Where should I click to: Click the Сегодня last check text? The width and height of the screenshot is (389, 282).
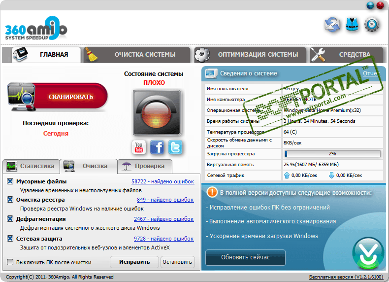pyautogui.click(x=56, y=134)
